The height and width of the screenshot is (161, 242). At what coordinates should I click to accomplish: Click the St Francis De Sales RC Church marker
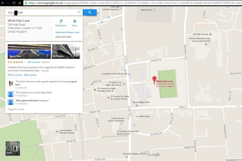point(124,84)
